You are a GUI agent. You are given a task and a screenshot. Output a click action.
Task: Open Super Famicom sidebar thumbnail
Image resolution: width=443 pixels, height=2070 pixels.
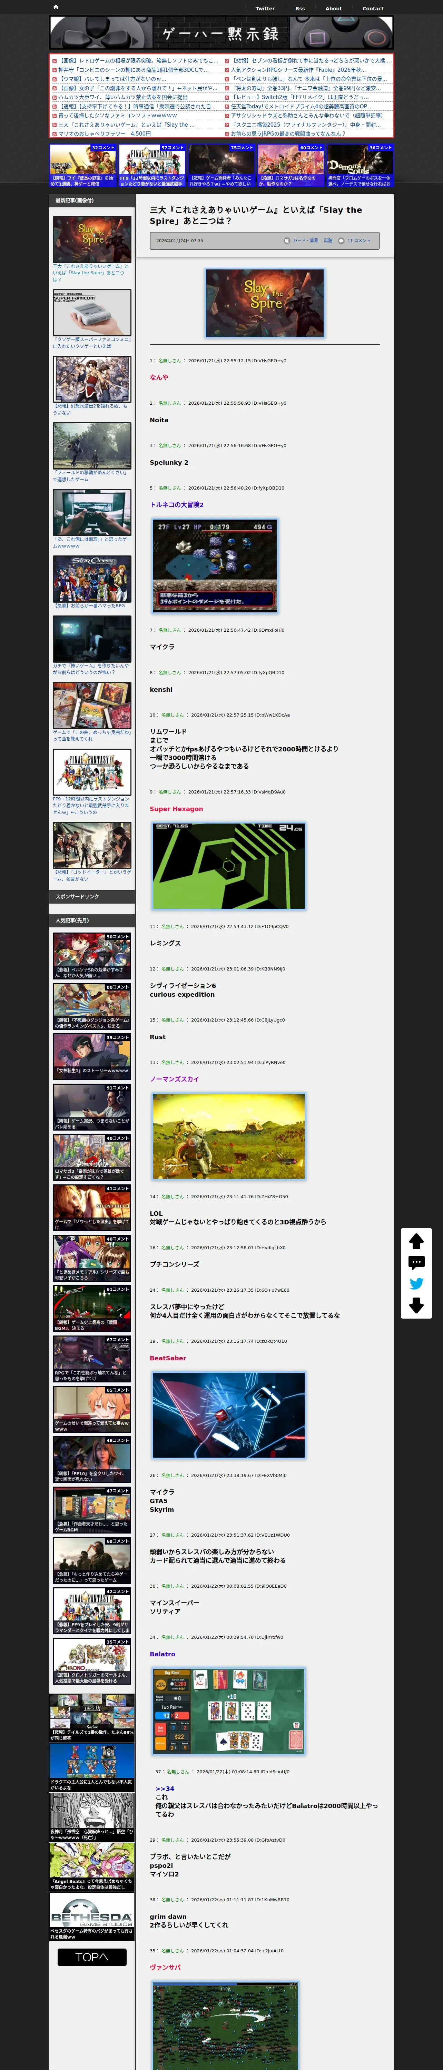pyautogui.click(x=92, y=313)
